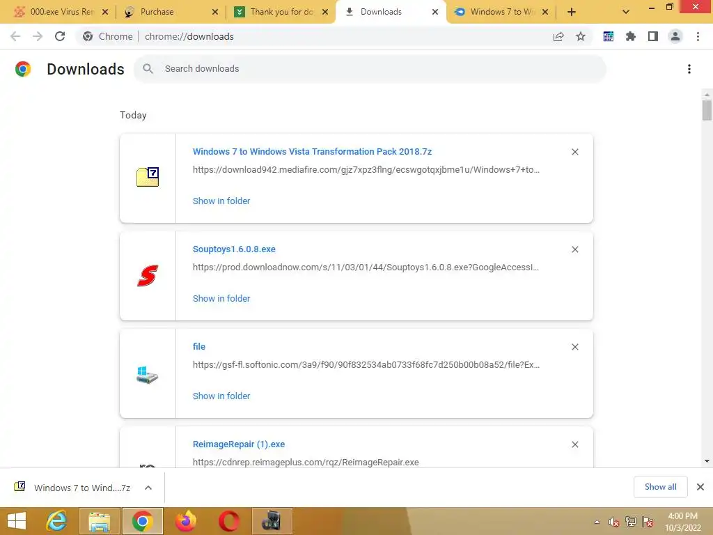Open File Explorer from taskbar
Screen dimensions: 713x535
(99, 521)
